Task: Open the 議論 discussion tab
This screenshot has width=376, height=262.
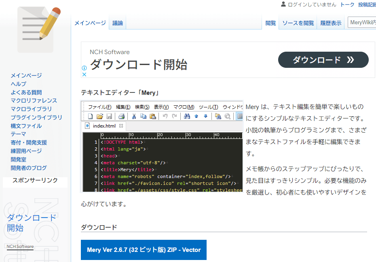Action: tap(118, 23)
